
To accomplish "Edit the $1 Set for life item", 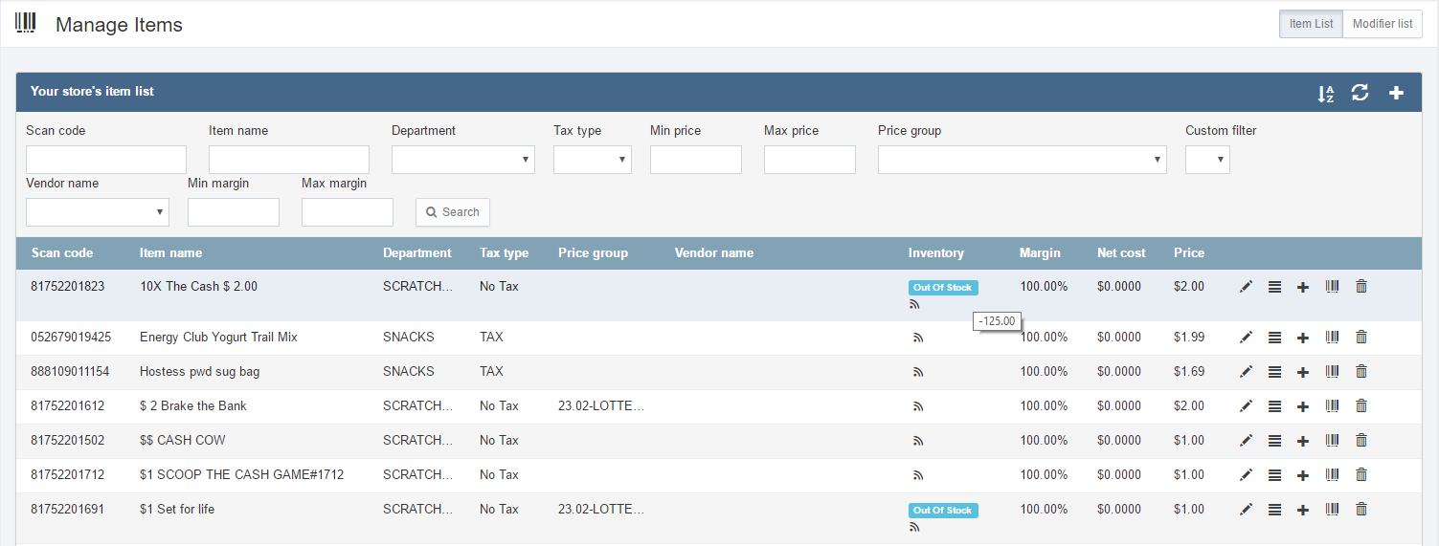I will click(1246, 510).
